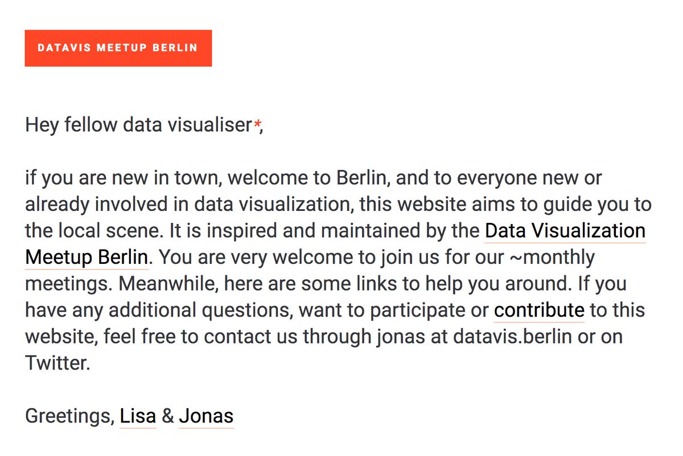Click the DATAVIS MEETUP BERLIN red button

[x=118, y=48]
